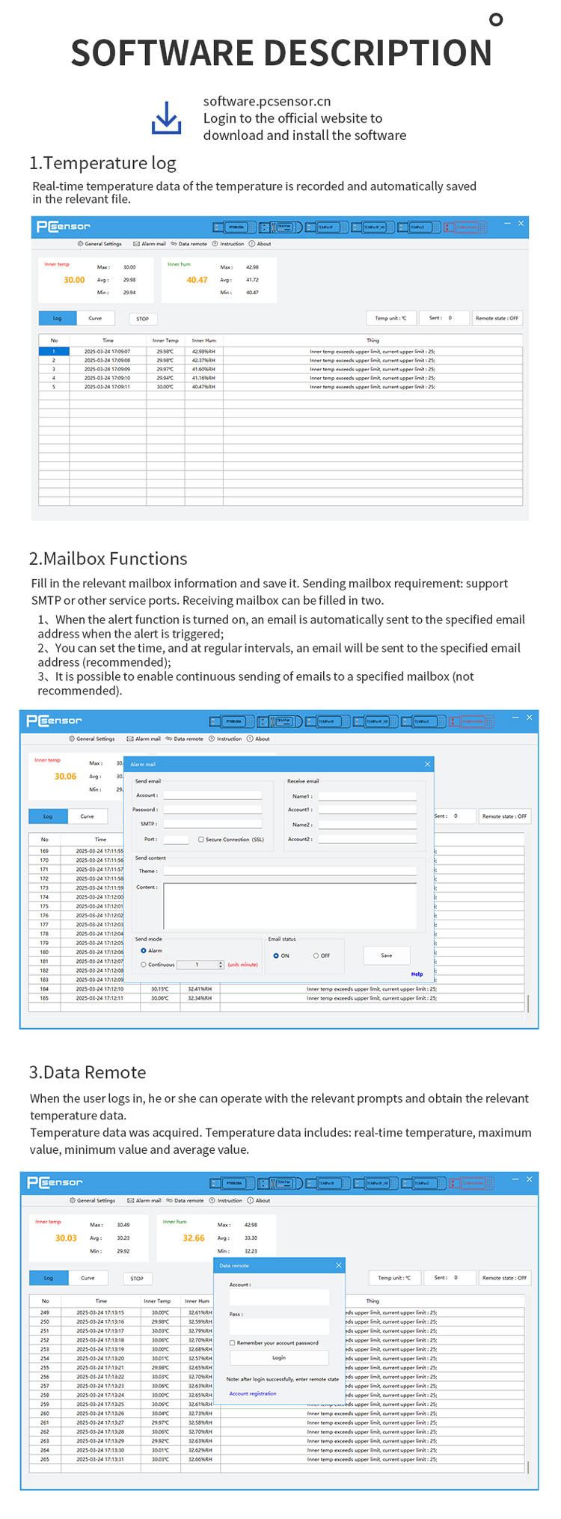Click the Continuous minute spinner arrows
Viewport: 561px width, 1519px height.
[x=221, y=965]
